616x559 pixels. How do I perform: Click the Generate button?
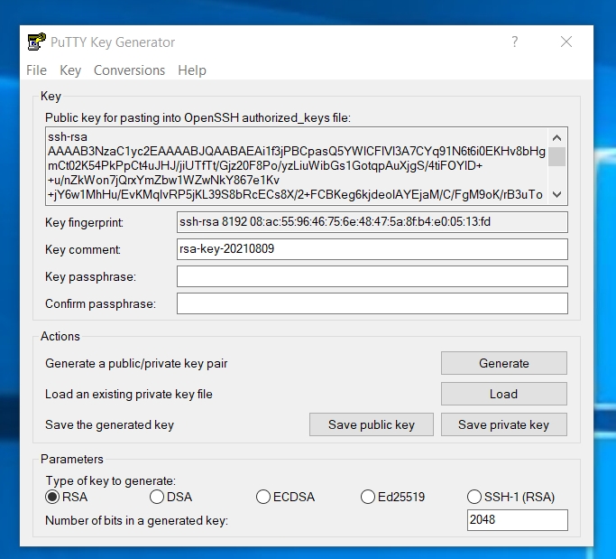(503, 363)
